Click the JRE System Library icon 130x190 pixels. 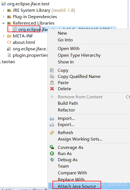9,10
